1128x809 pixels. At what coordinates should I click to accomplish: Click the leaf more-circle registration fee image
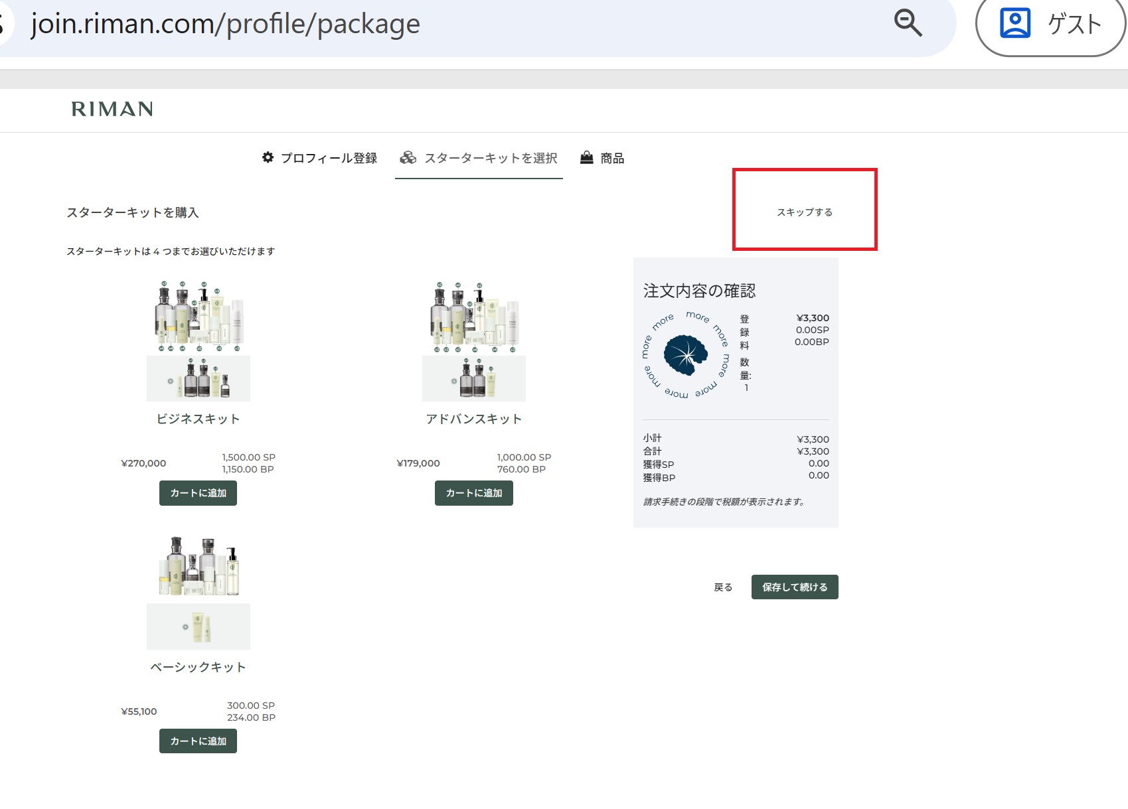pos(686,355)
